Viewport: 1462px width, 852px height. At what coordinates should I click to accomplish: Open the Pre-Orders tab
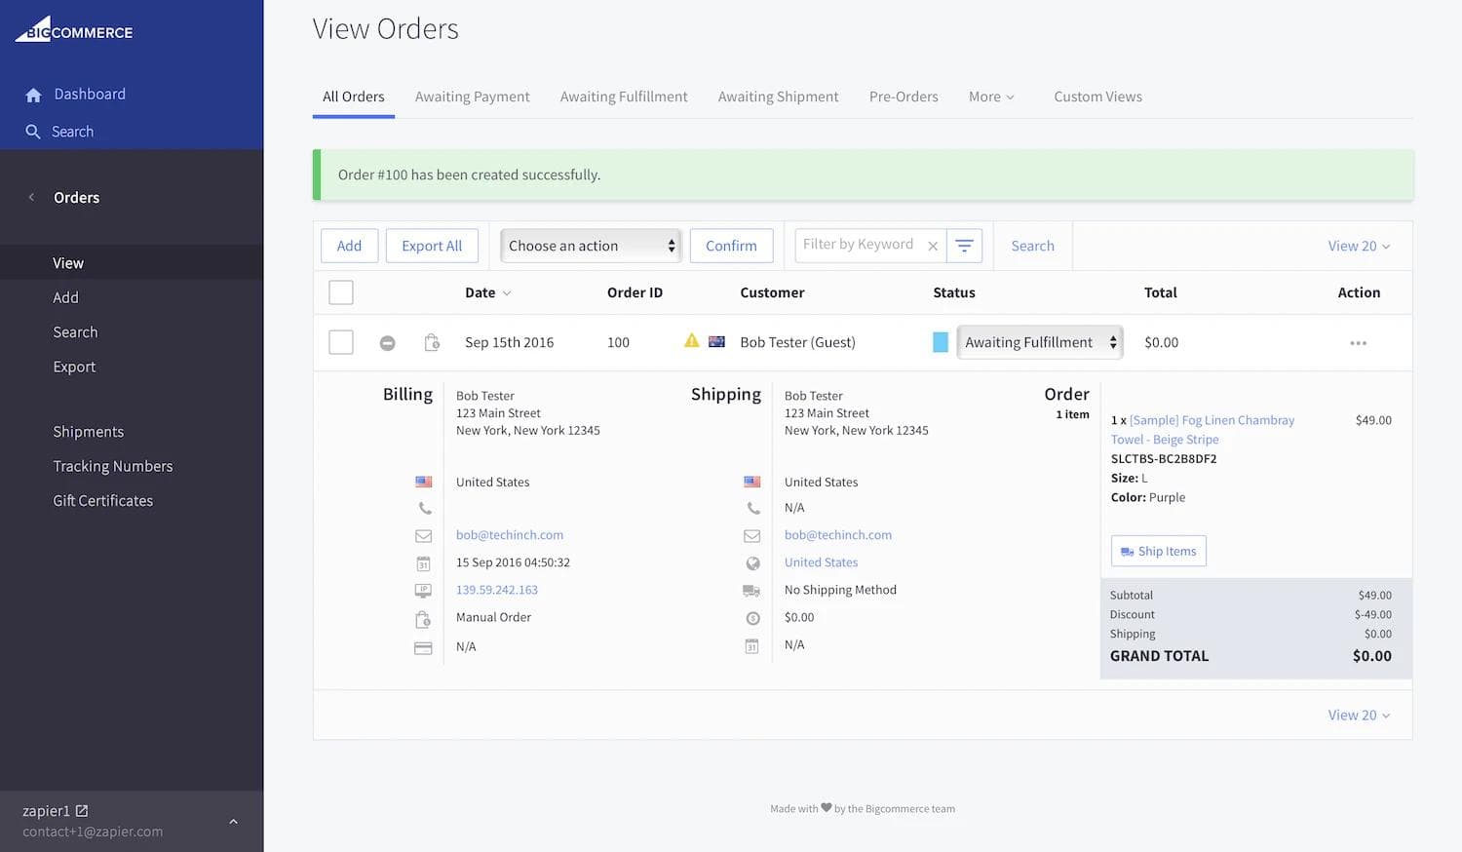903,97
